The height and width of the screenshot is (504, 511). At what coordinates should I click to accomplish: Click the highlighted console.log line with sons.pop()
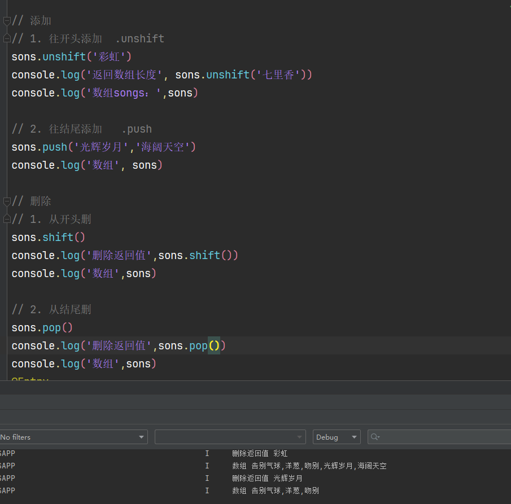[119, 345]
